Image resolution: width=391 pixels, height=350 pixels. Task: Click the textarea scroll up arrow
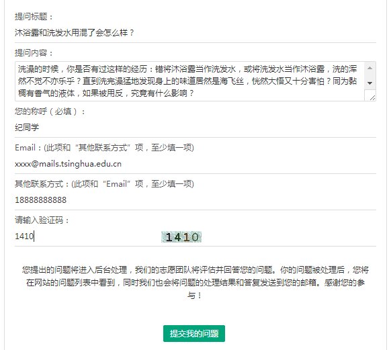pyautogui.click(x=370, y=68)
